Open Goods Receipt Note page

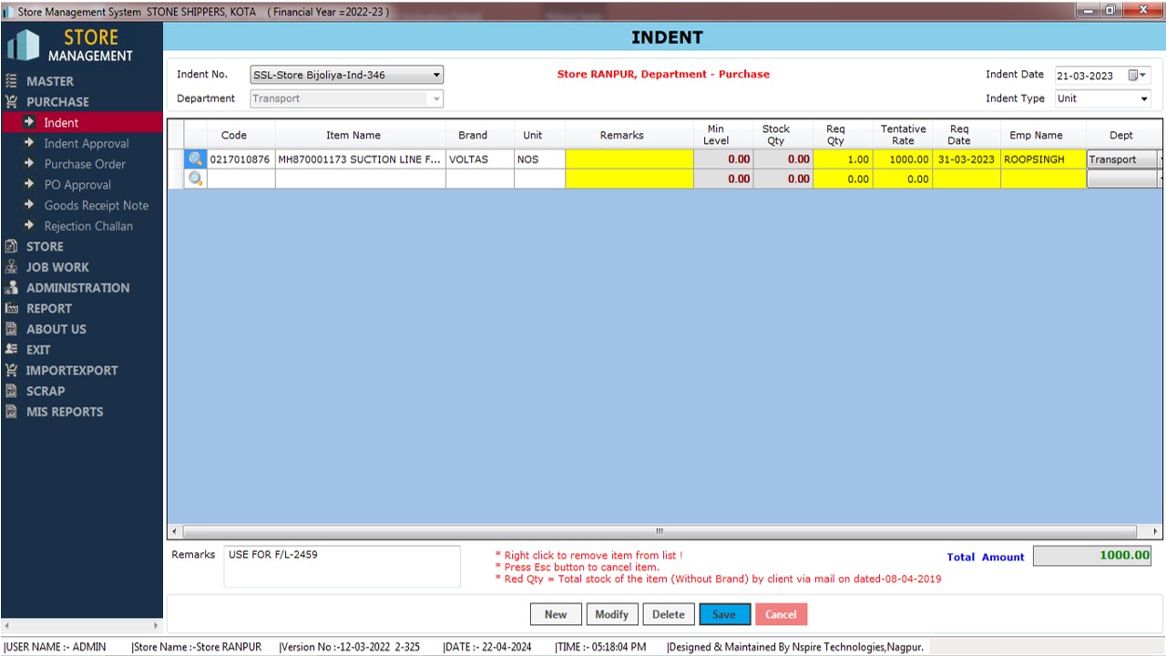[96, 206]
